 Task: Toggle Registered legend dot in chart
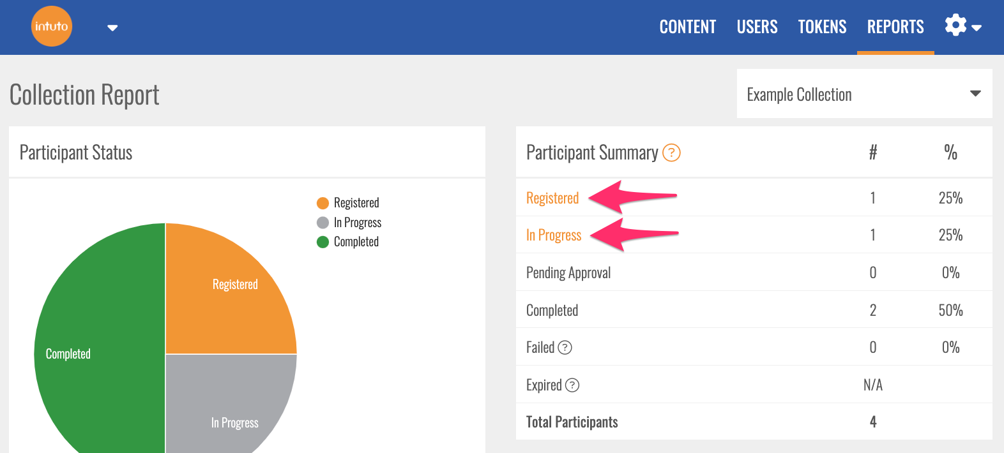[323, 203]
